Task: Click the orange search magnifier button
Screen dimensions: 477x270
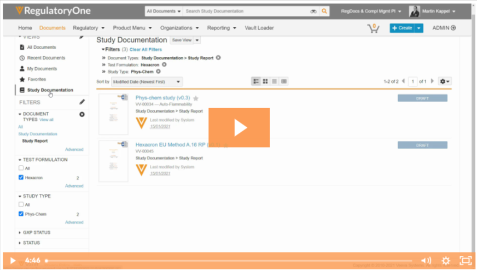Action: (x=324, y=11)
